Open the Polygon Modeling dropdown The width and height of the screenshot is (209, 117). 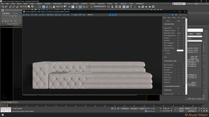click(13, 24)
